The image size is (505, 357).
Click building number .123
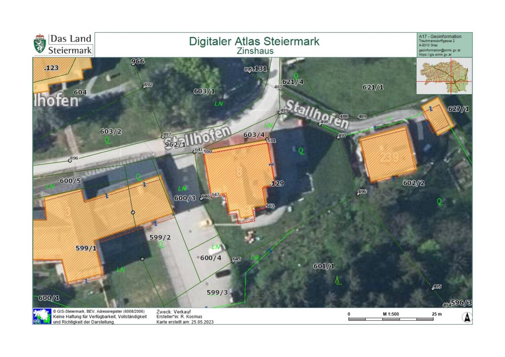51,68
